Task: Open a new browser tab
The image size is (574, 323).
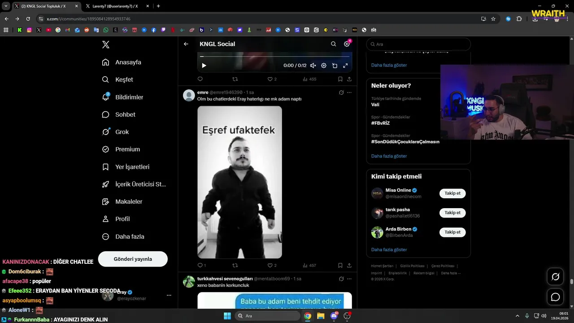Action: [158, 6]
